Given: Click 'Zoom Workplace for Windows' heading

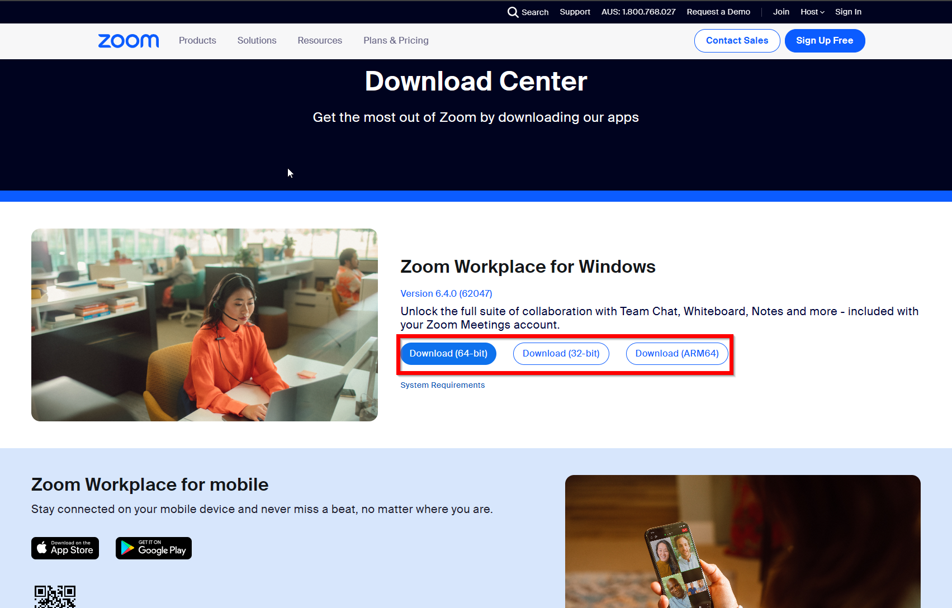Looking at the screenshot, I should pos(528,267).
